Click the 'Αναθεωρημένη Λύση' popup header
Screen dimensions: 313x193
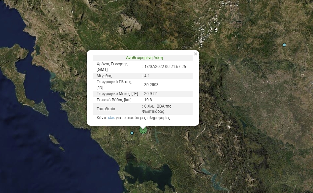144,58
